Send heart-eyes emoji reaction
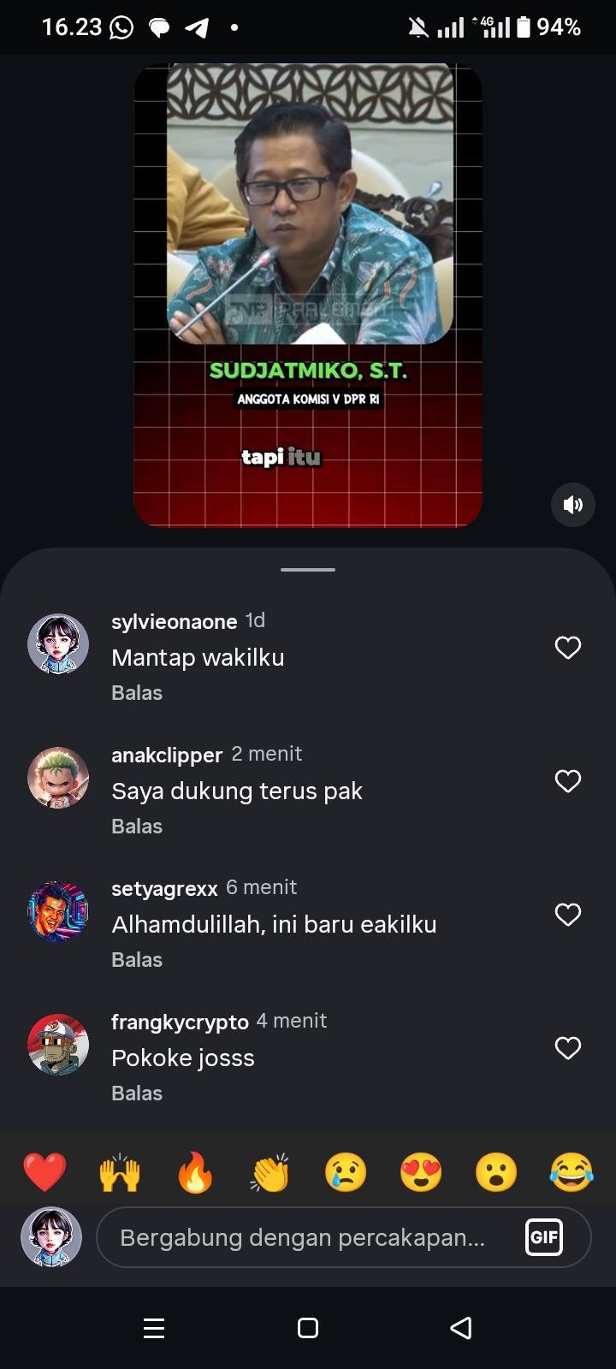 (x=421, y=1172)
